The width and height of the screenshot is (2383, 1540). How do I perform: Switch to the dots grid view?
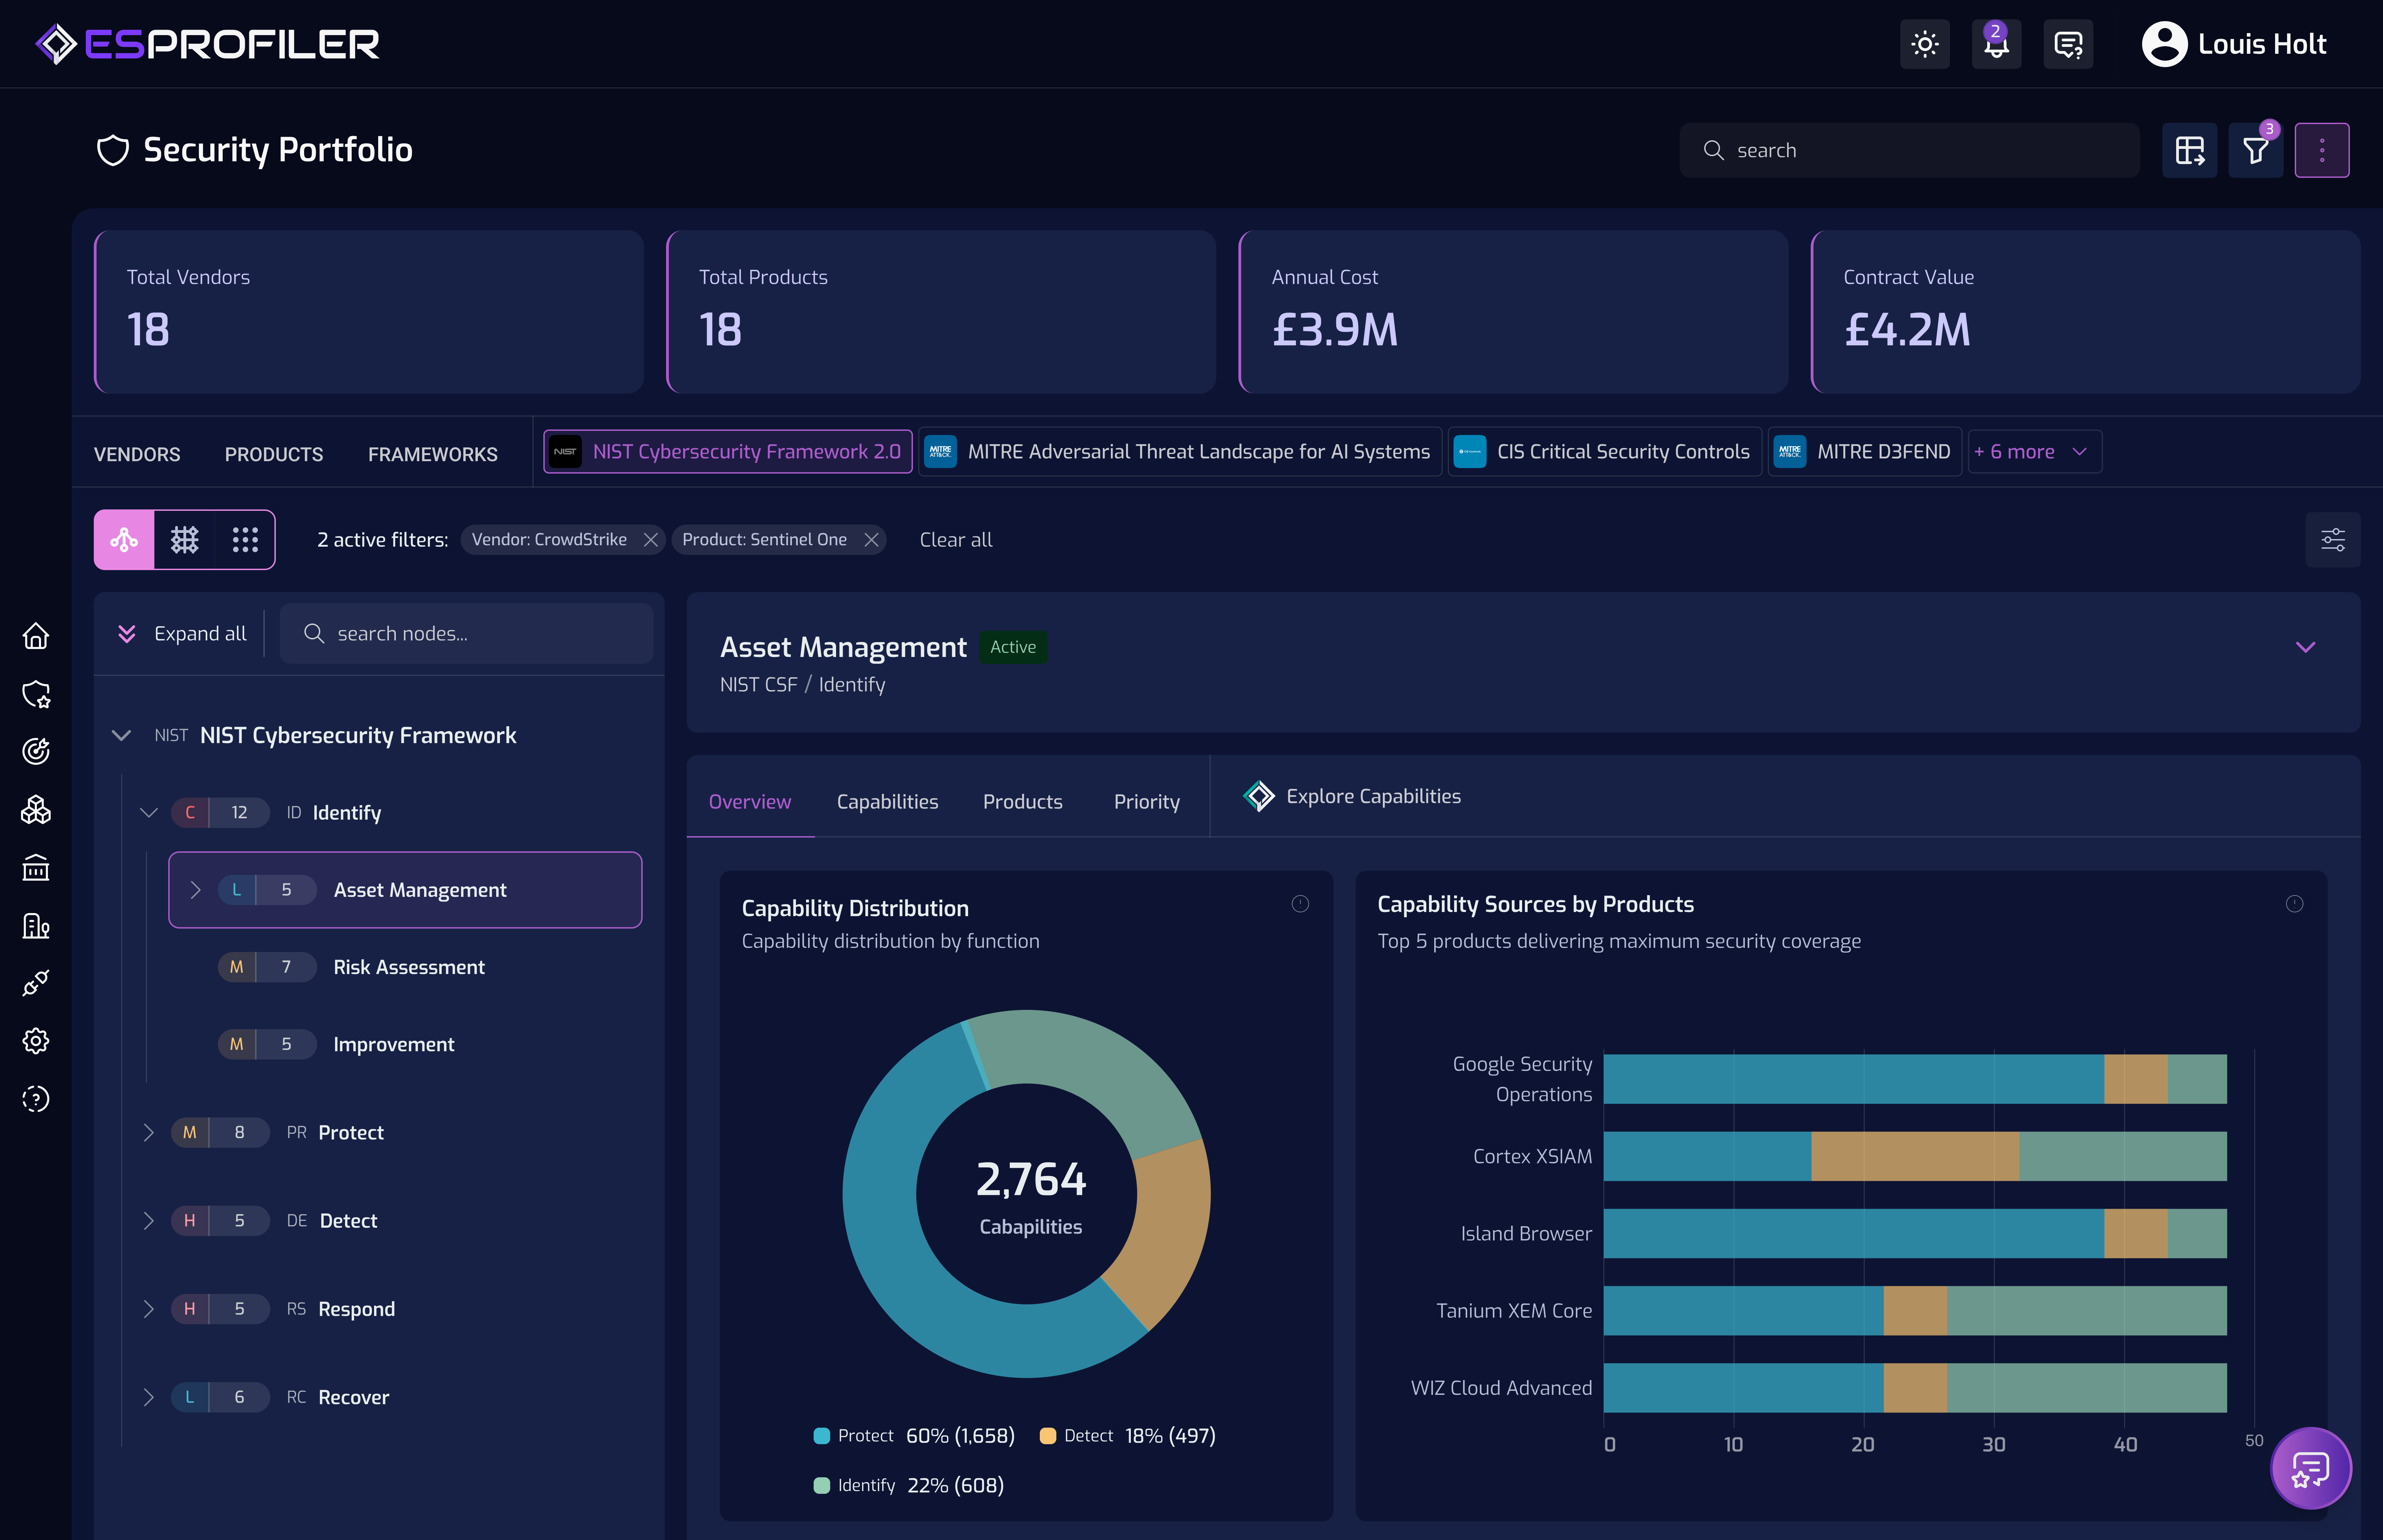point(245,540)
